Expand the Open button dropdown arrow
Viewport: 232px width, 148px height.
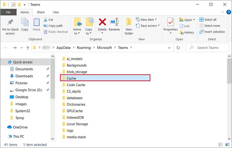[194, 20]
